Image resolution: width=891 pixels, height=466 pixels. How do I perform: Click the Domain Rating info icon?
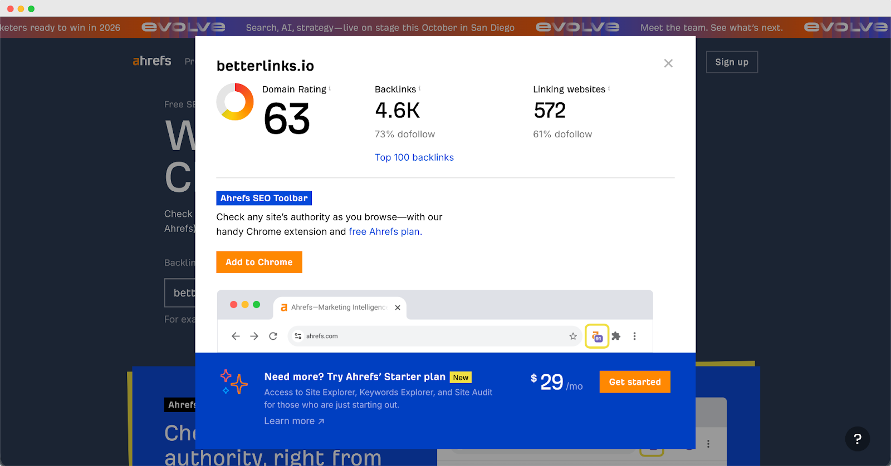click(330, 88)
